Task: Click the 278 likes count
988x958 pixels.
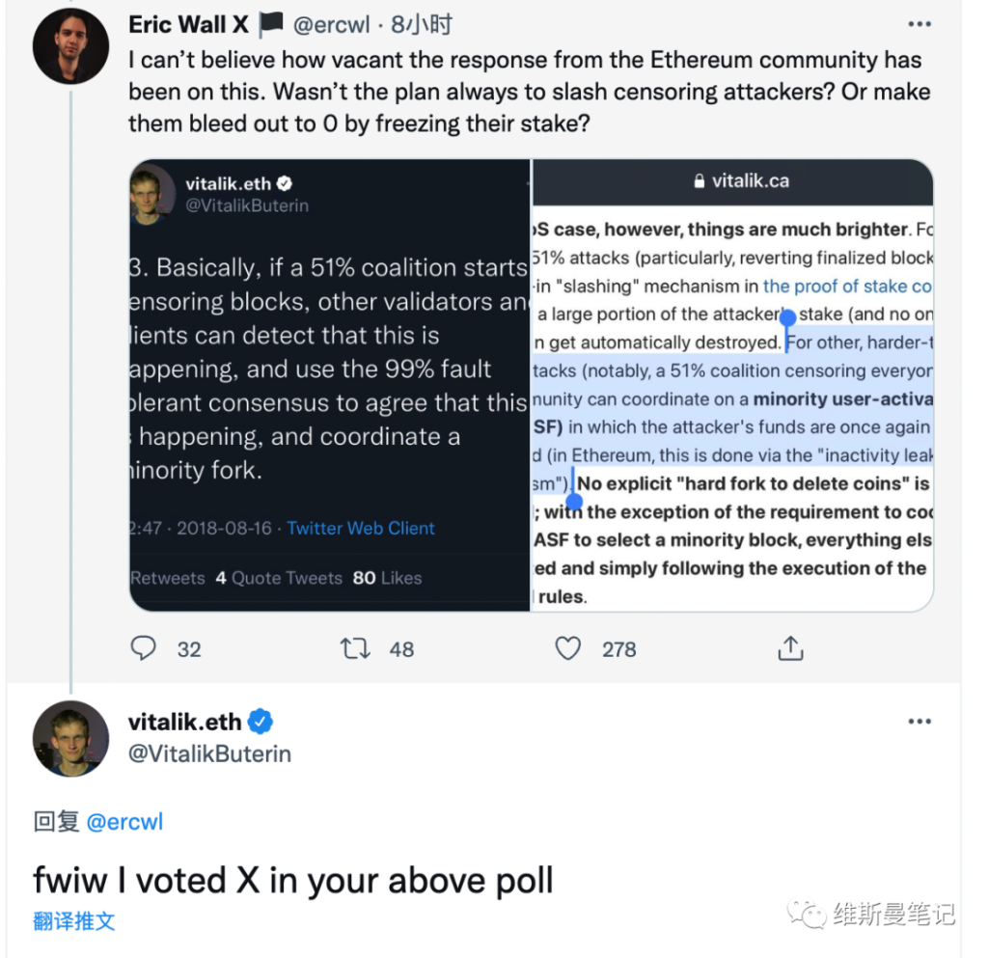Action: pos(618,649)
